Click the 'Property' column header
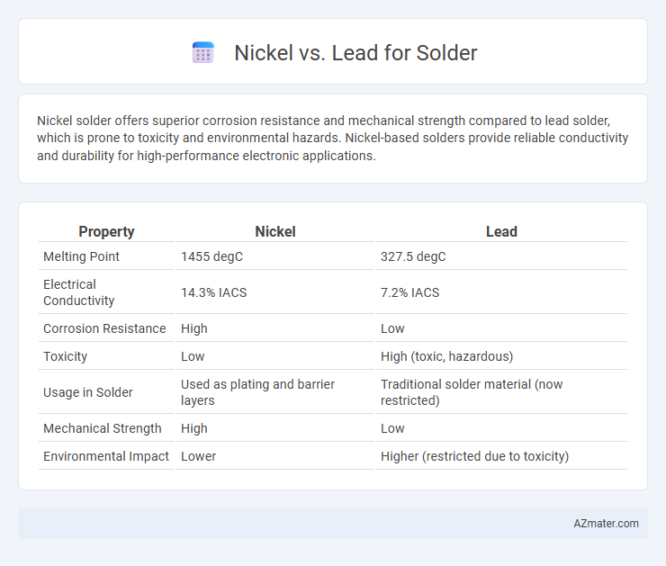This screenshot has width=666, height=566. tap(106, 231)
